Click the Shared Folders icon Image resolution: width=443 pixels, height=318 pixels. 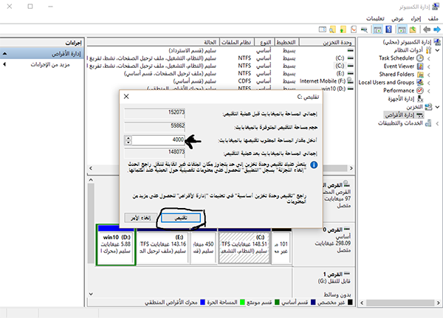[x=420, y=74]
